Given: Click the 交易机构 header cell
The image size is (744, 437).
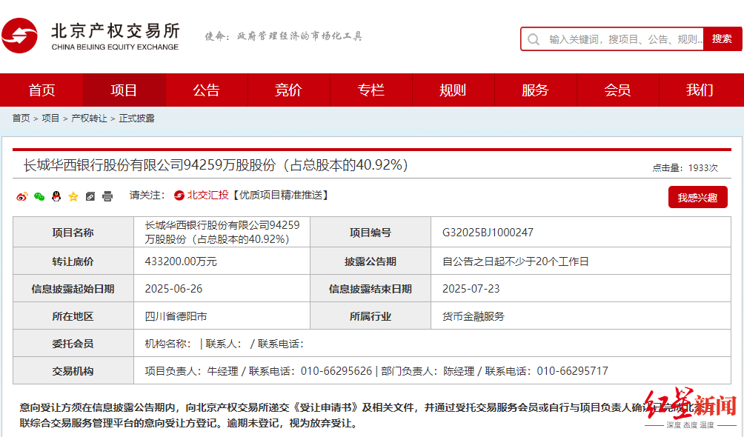Looking at the screenshot, I should click(73, 371).
